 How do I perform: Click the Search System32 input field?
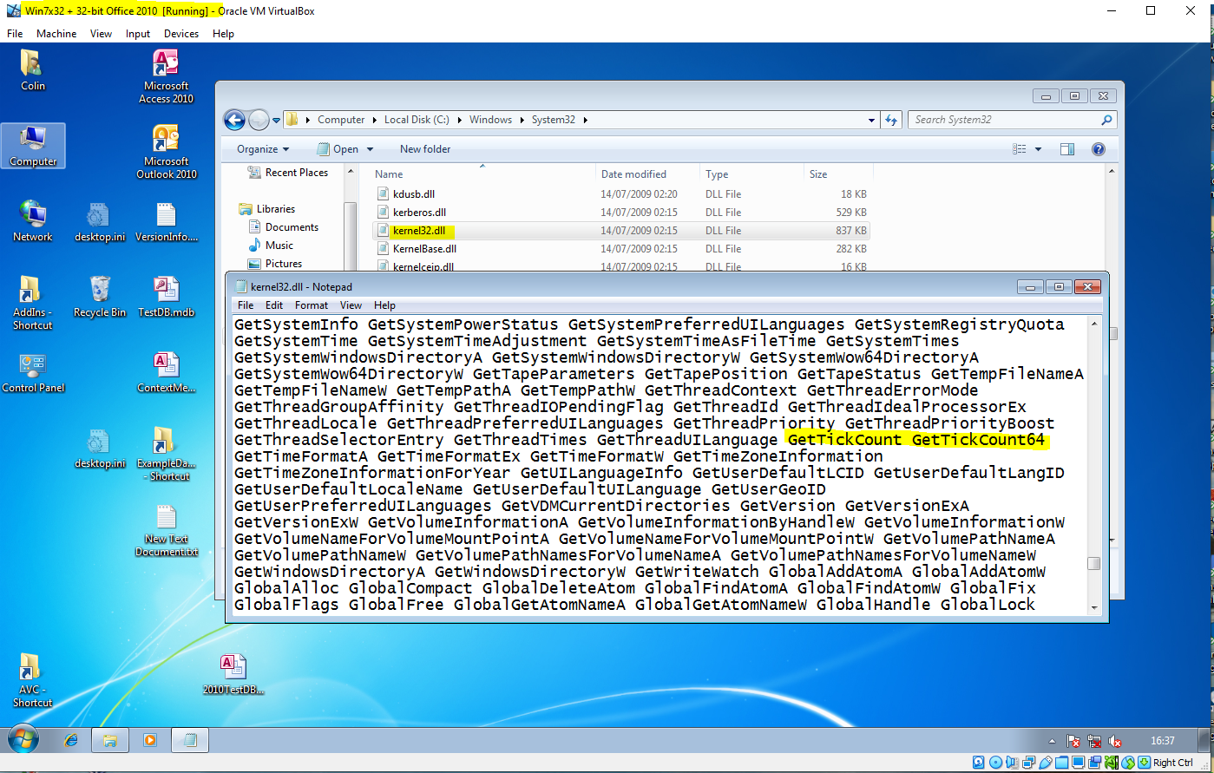click(x=1004, y=120)
